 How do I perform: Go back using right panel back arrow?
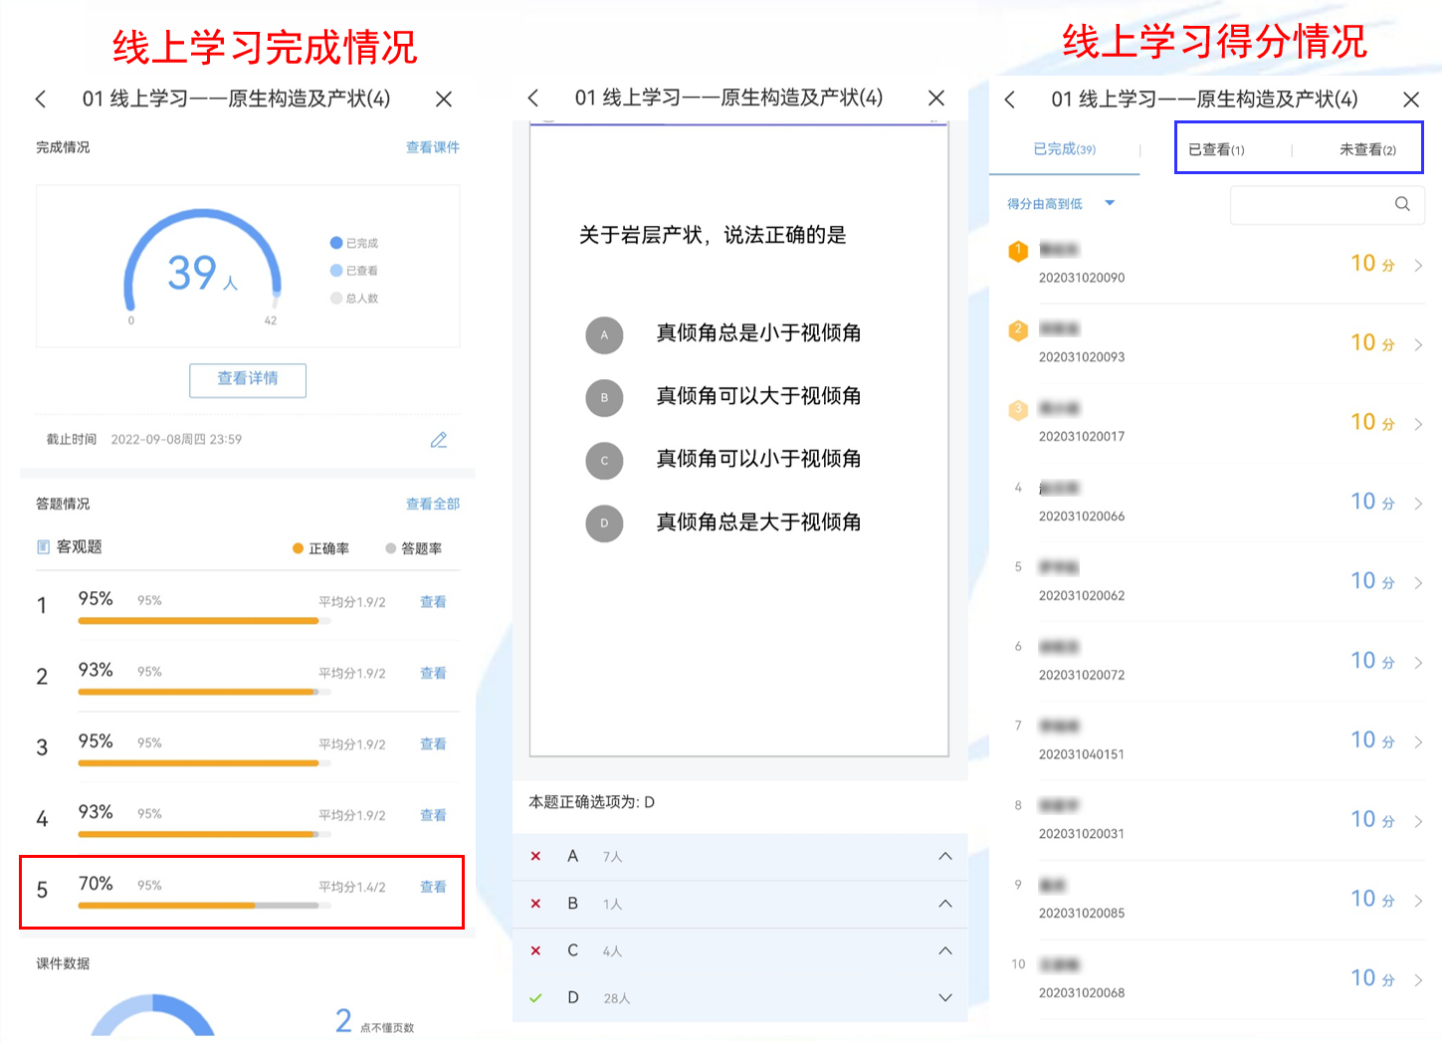tap(1010, 100)
